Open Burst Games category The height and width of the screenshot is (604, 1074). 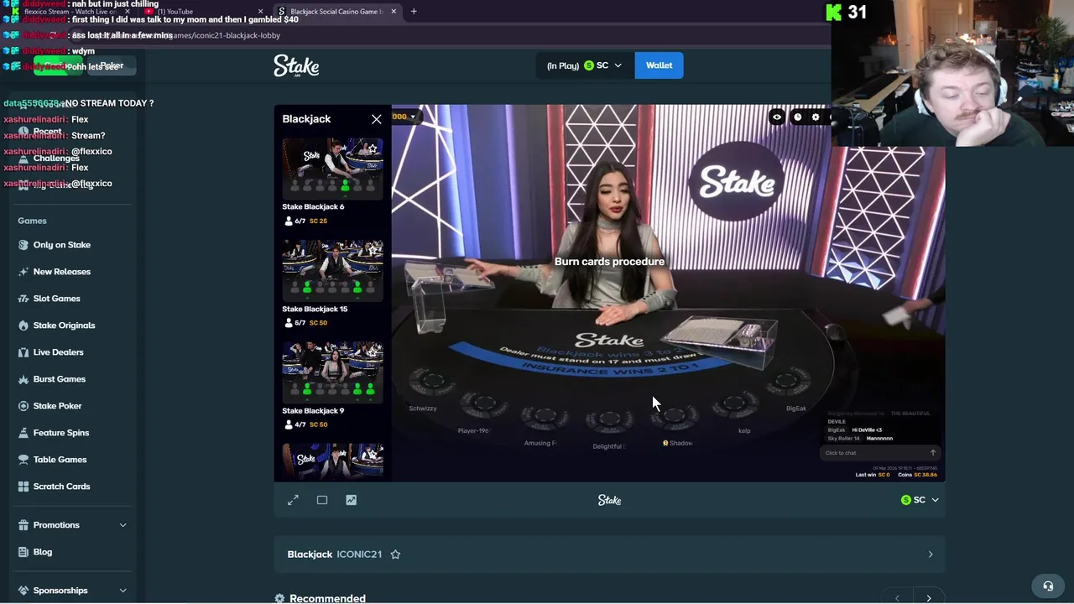60,379
